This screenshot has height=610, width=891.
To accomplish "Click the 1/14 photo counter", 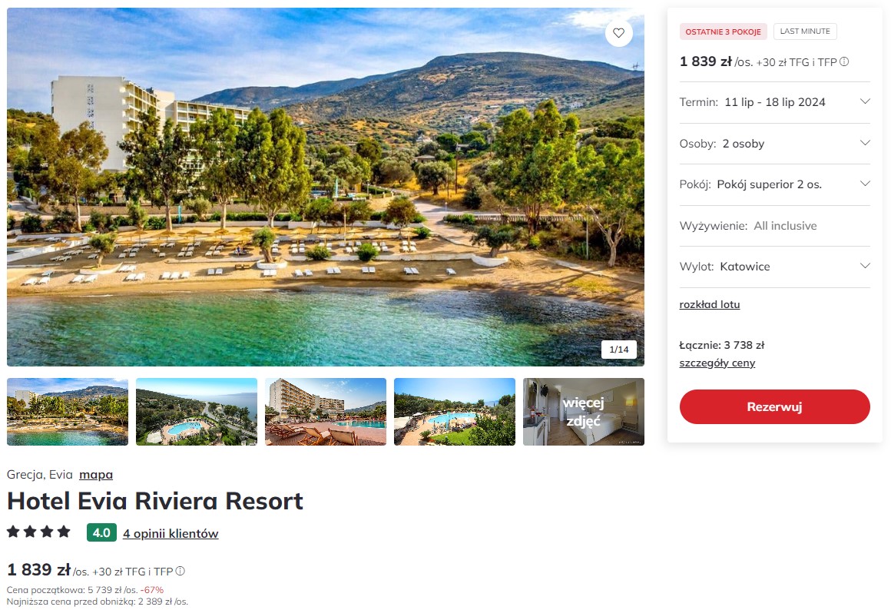I will pyautogui.click(x=619, y=349).
